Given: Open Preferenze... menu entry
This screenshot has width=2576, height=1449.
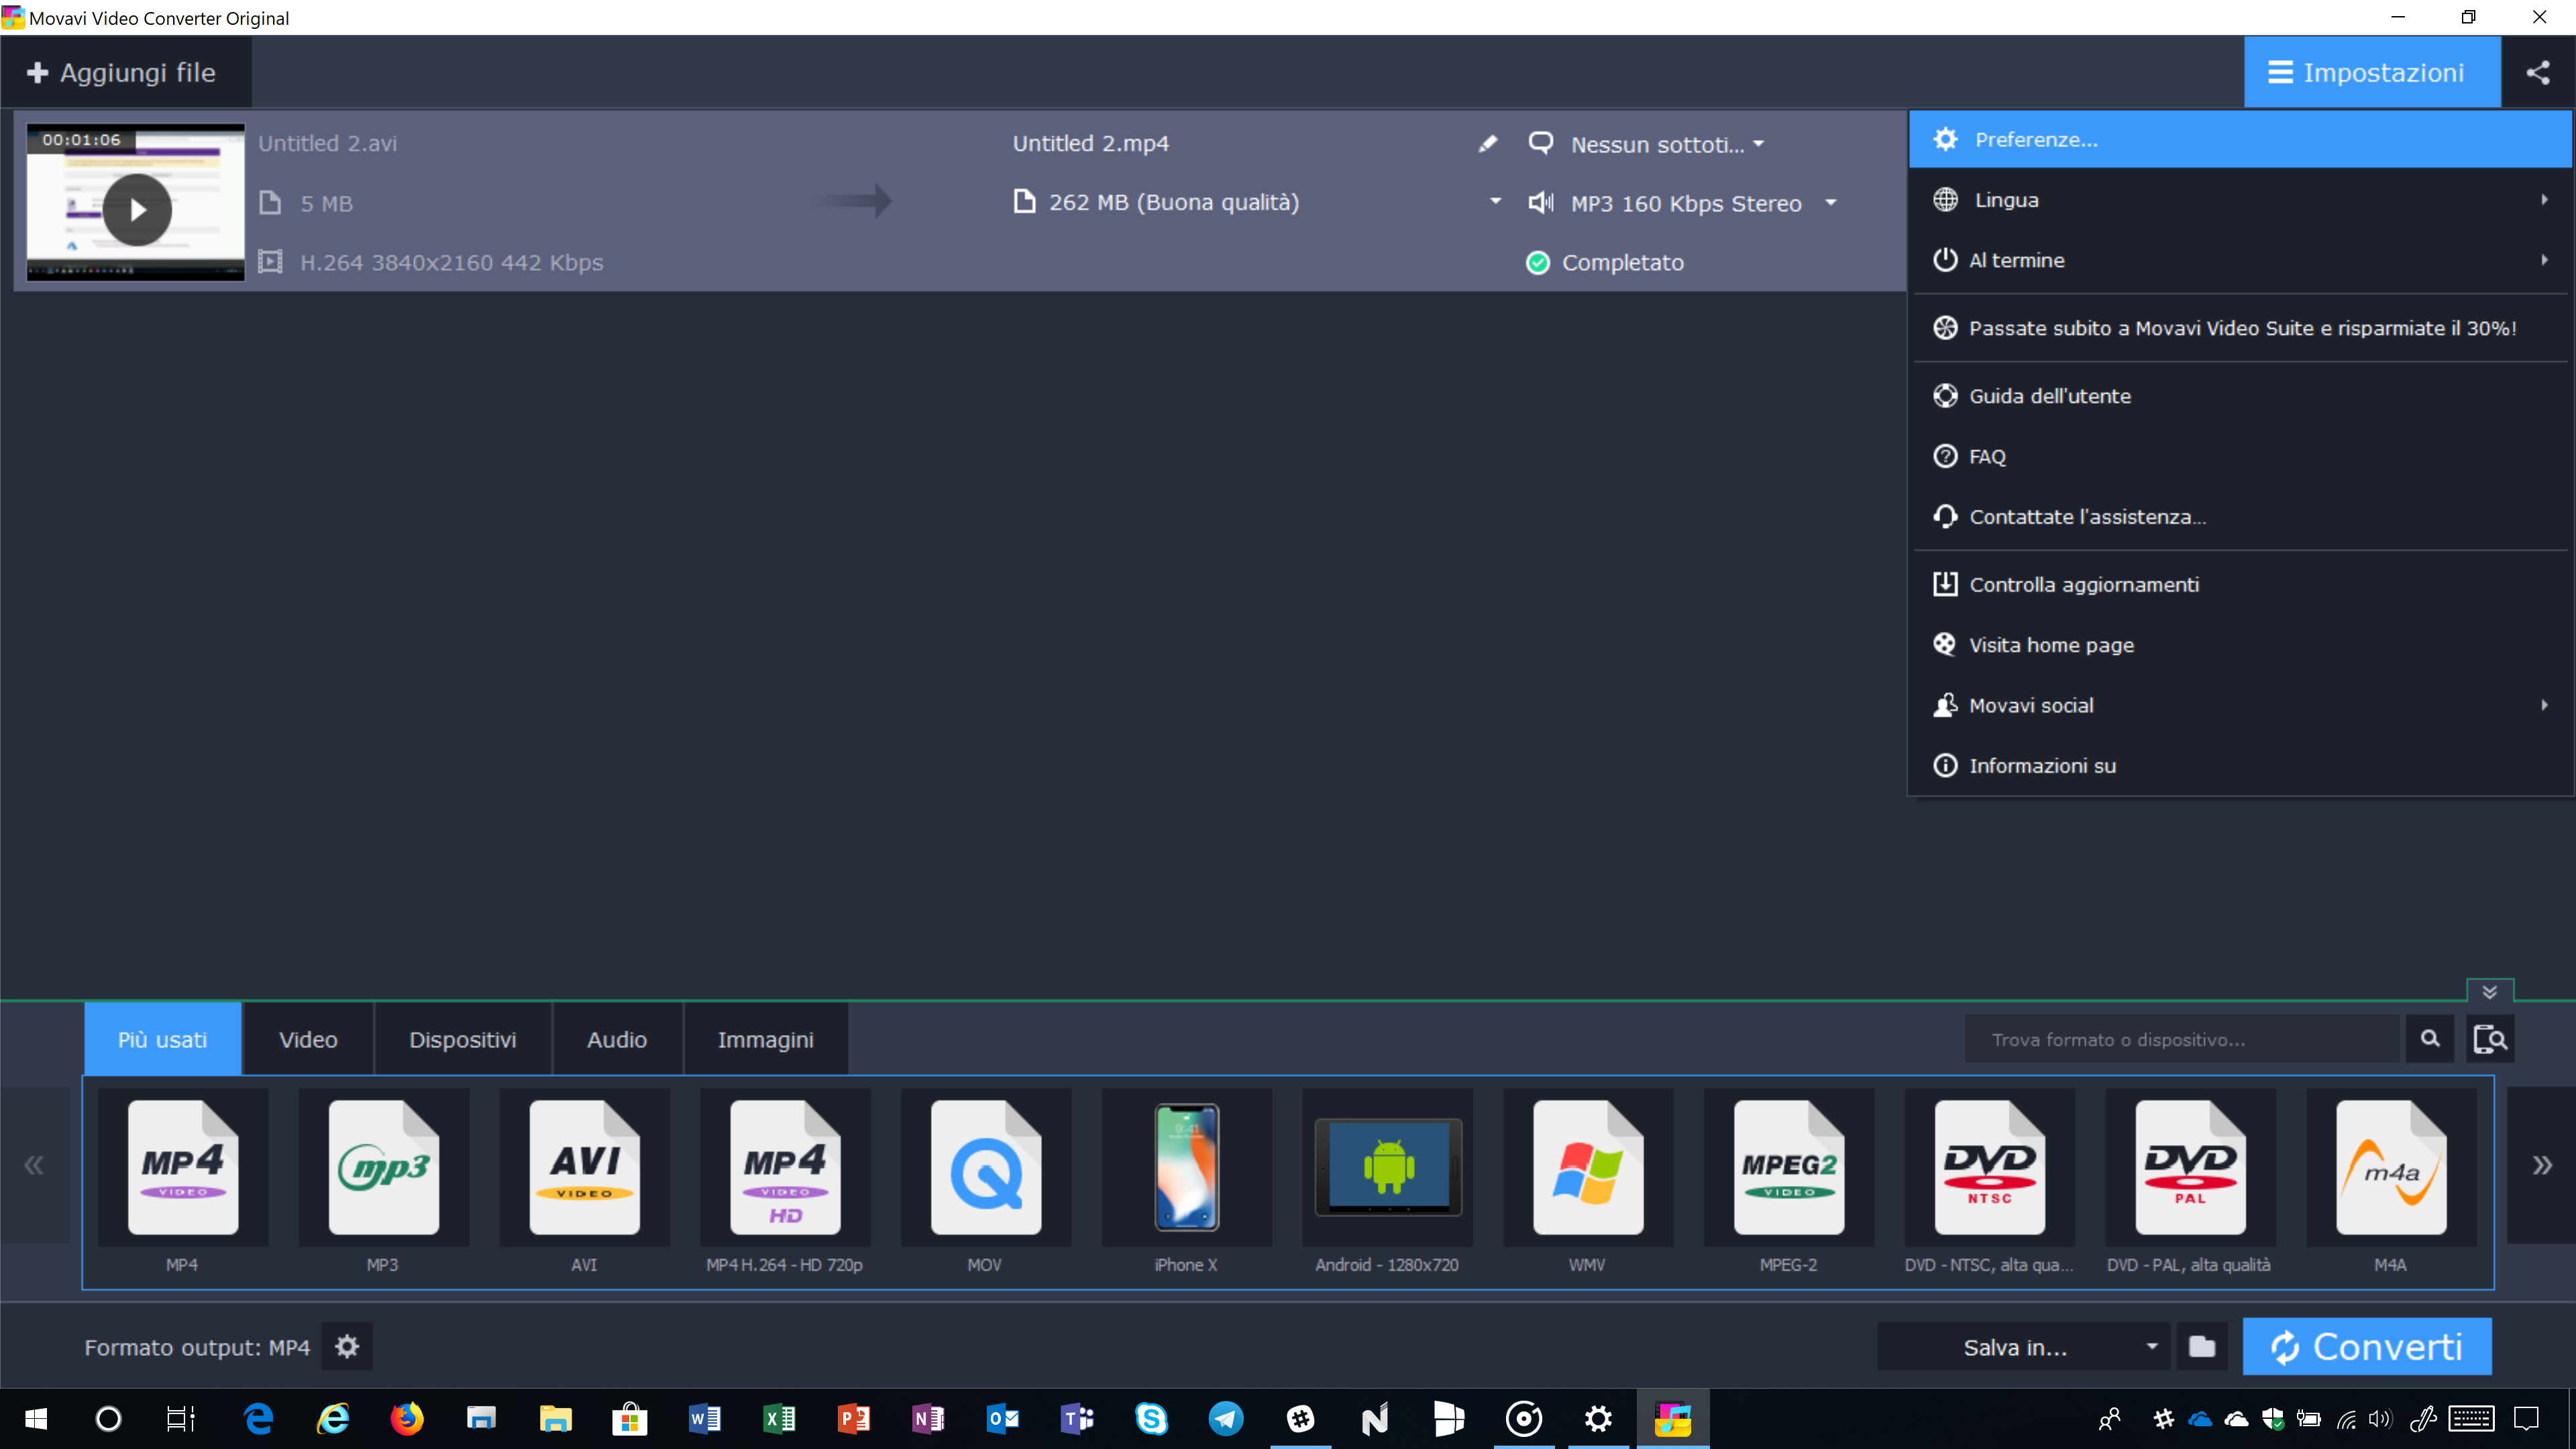Looking at the screenshot, I should [2240, 139].
